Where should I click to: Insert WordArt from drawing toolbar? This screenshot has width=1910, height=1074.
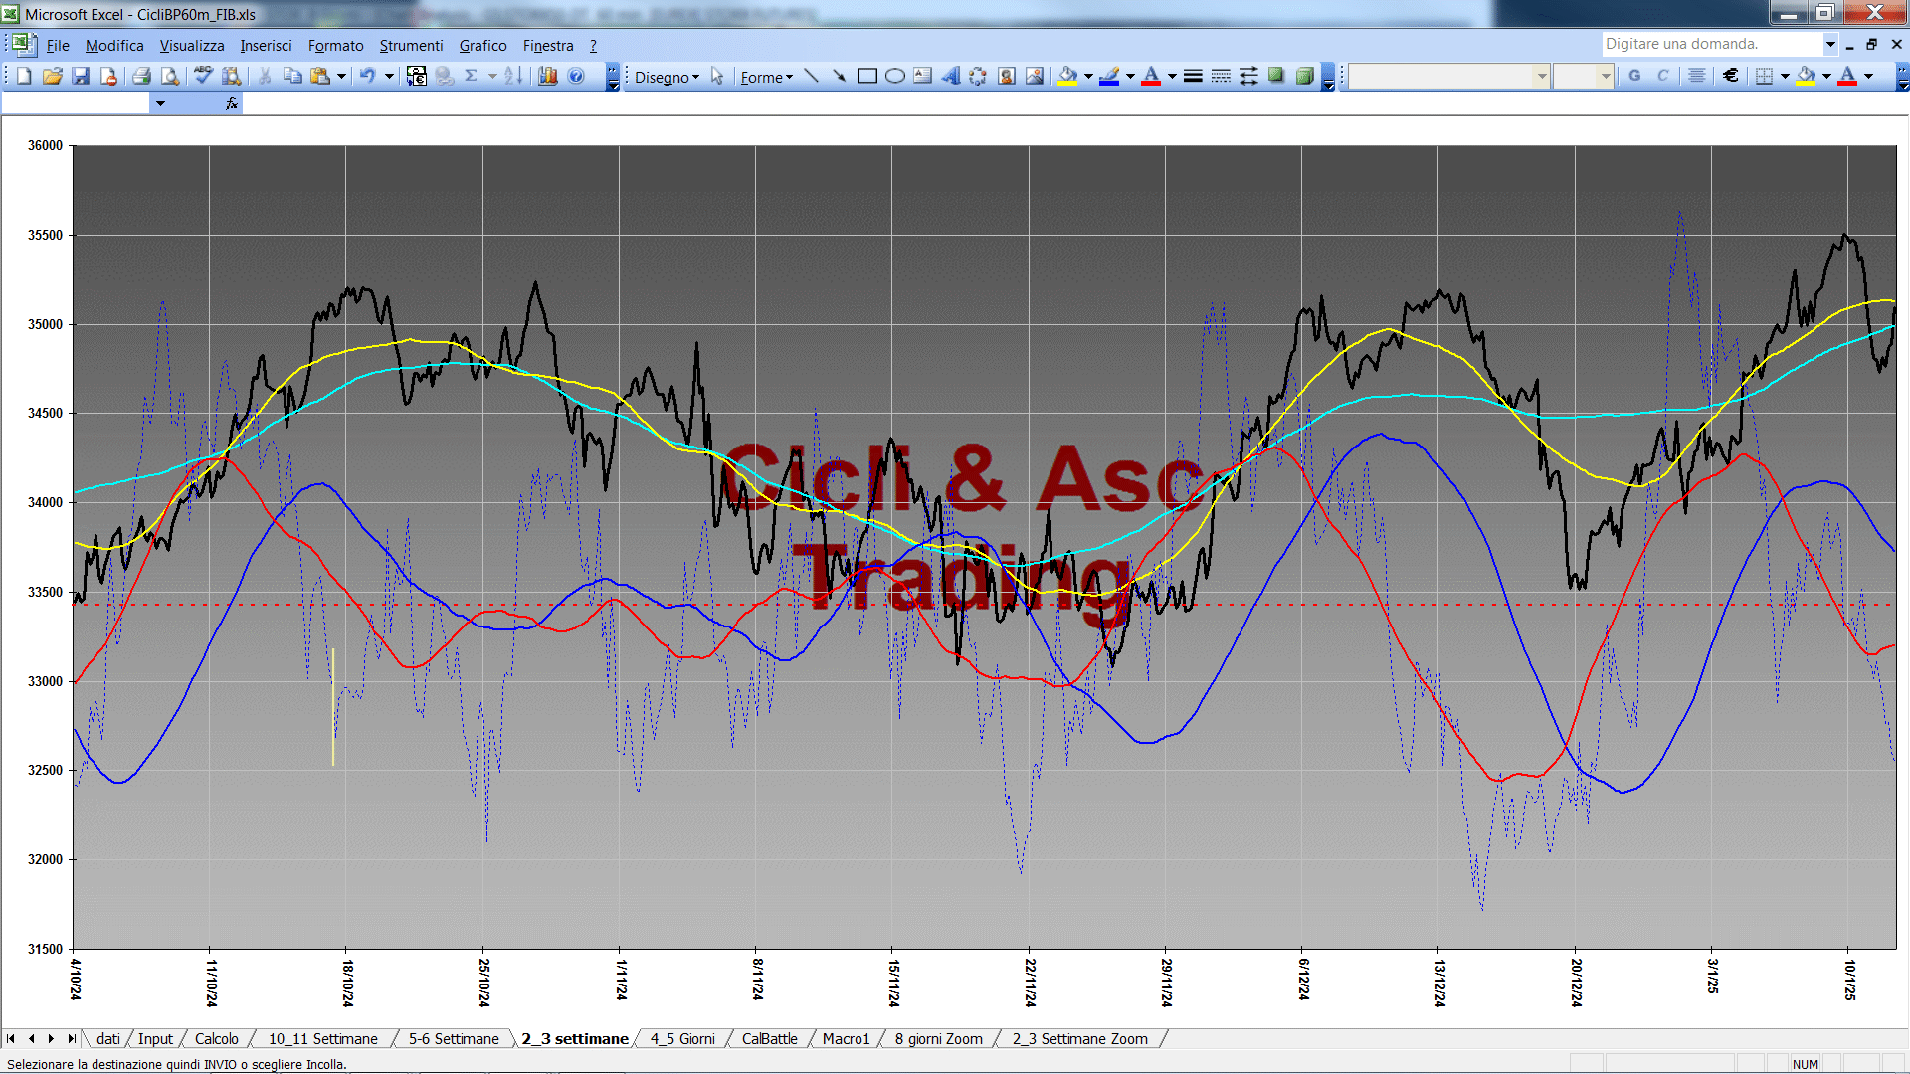click(950, 76)
